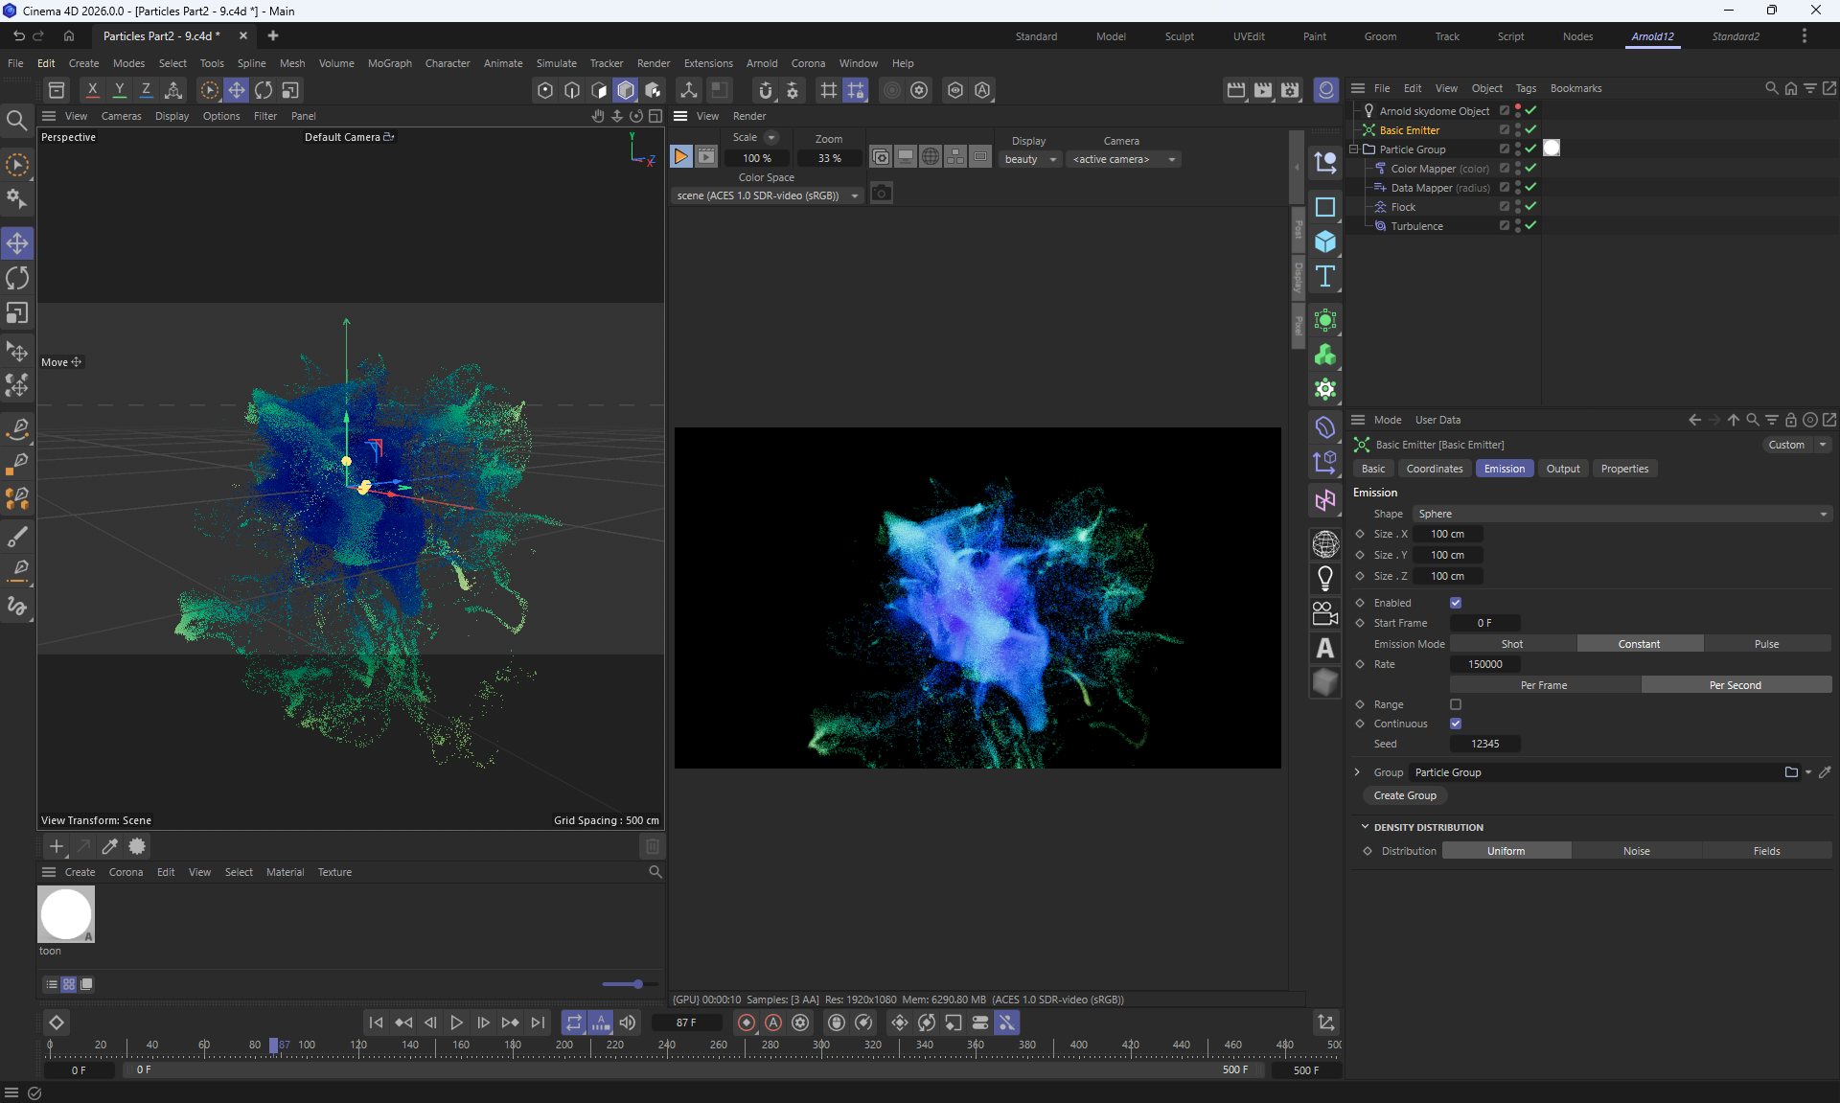Add a Cube primitive from the object palette
Screen dimensions: 1840x1103
[1325, 241]
